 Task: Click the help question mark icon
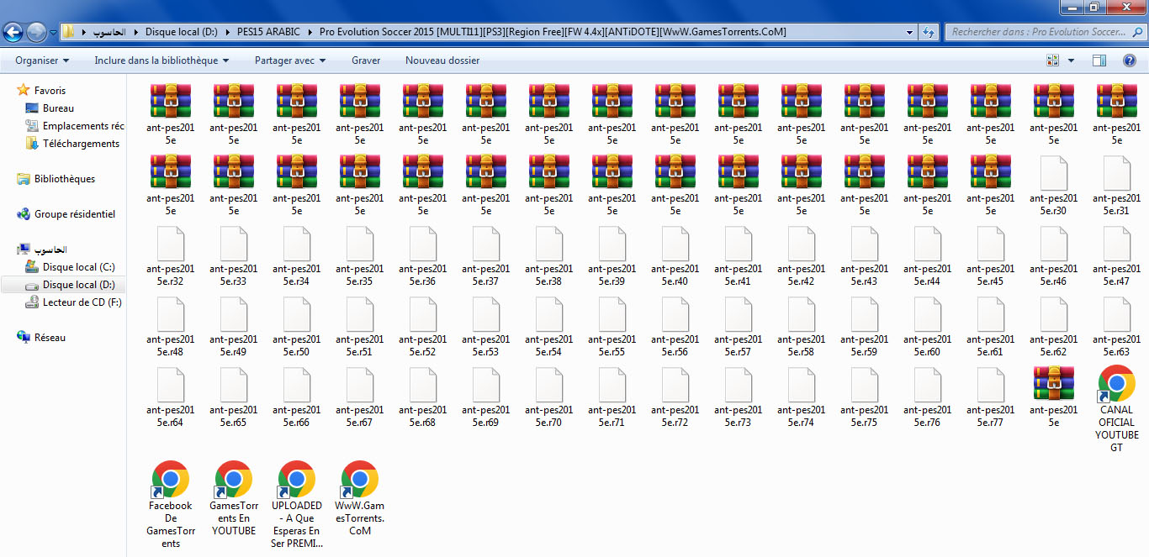pos(1130,60)
